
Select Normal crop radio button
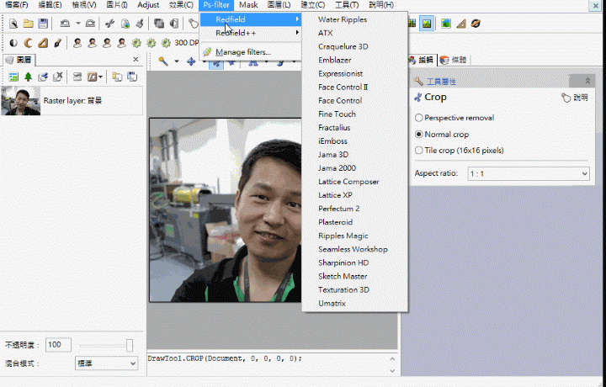[x=419, y=135]
